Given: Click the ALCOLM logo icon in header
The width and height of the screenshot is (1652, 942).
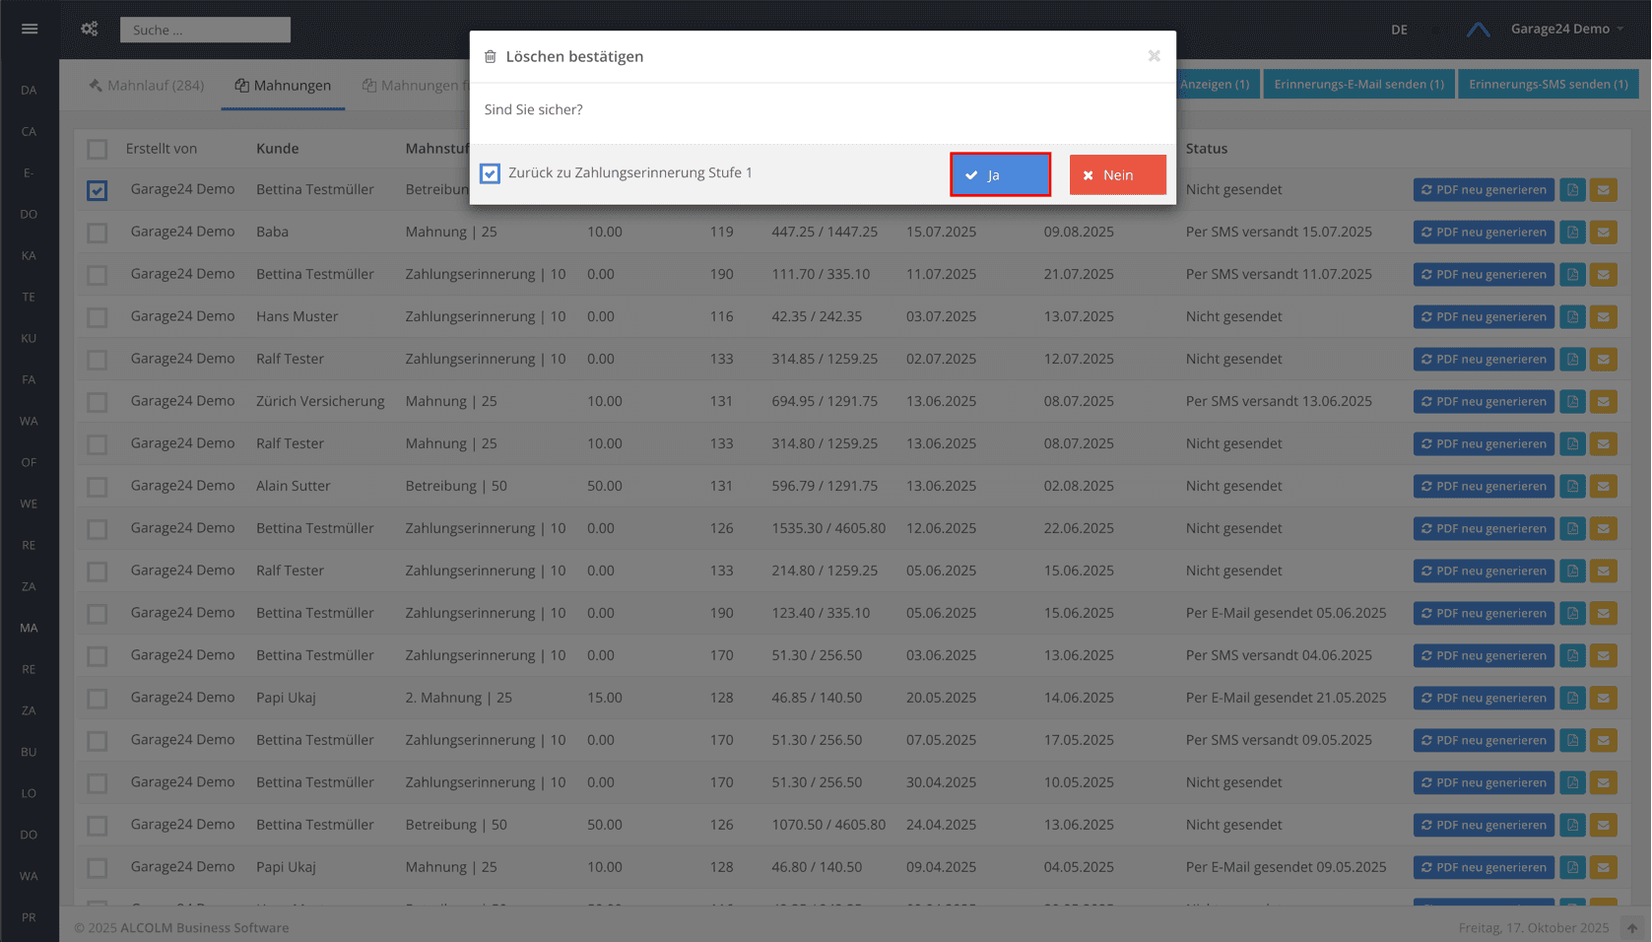Looking at the screenshot, I should pyautogui.click(x=1478, y=30).
